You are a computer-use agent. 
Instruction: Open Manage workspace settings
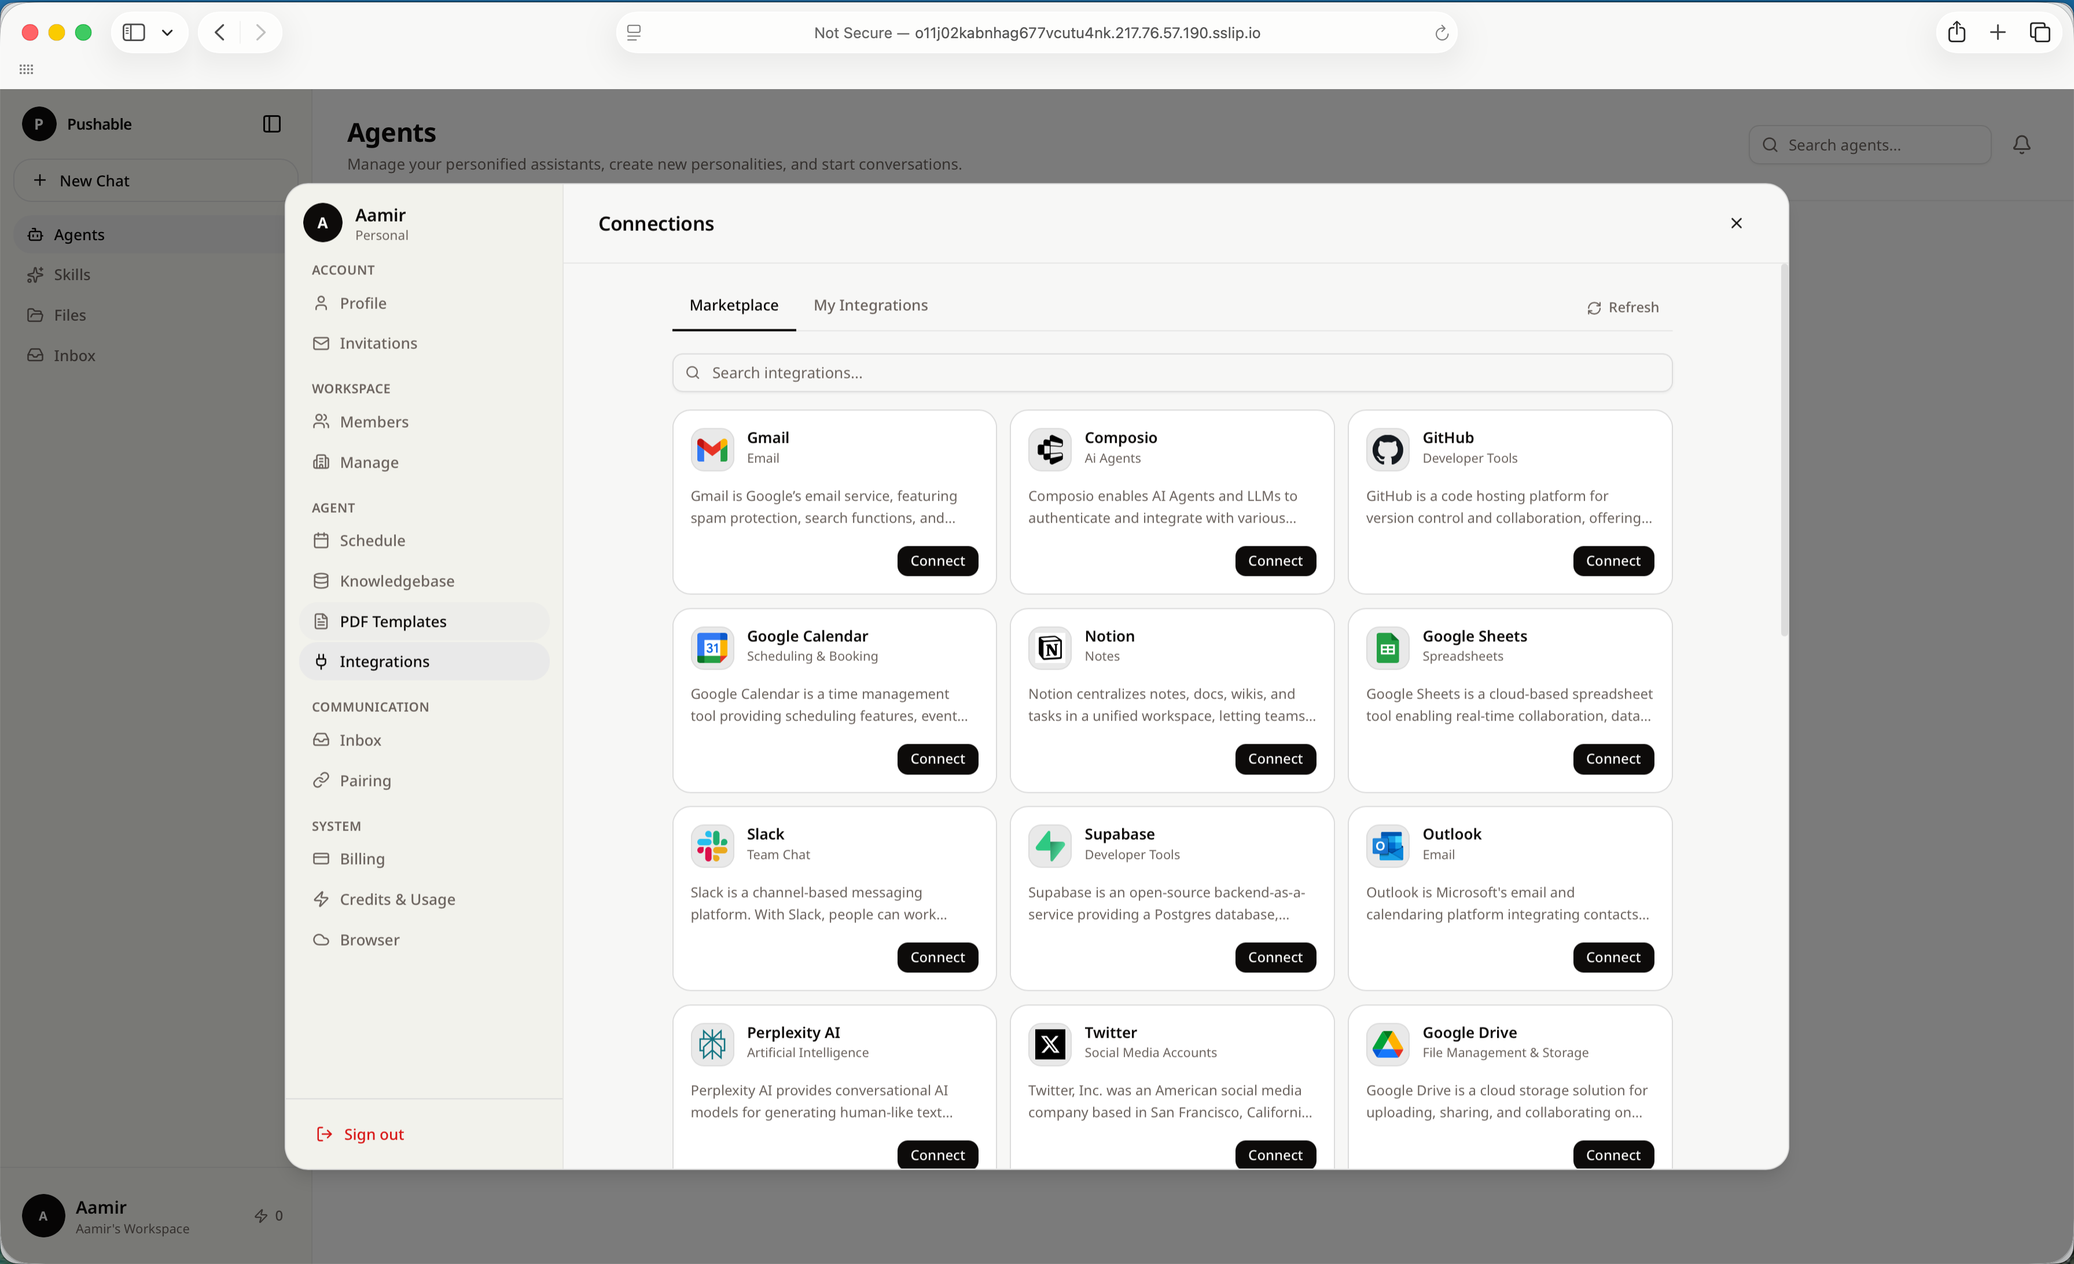424,462
